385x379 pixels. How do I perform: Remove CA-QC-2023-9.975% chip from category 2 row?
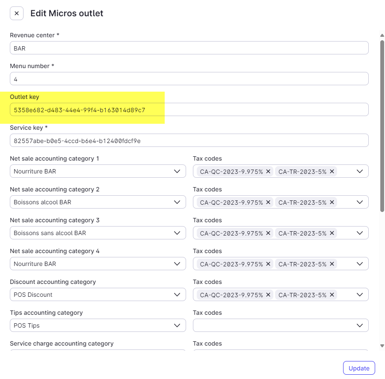[x=268, y=202]
